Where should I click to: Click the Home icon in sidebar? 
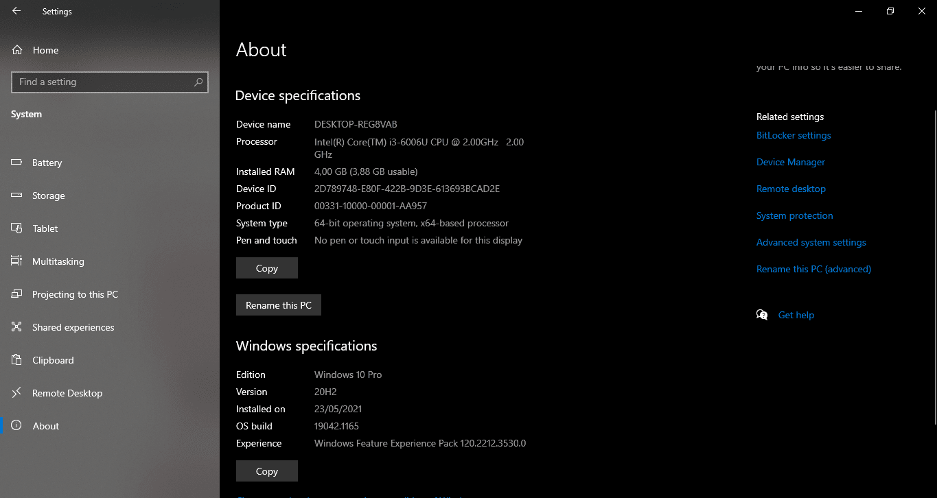pyautogui.click(x=17, y=50)
